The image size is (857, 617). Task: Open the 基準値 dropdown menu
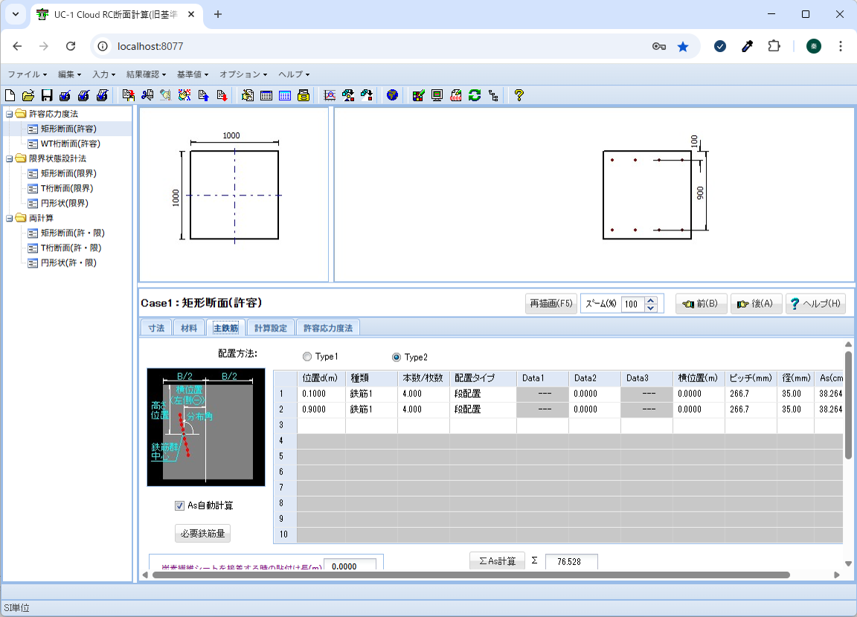click(x=193, y=74)
